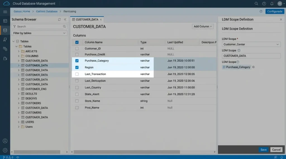
Task: Open the settings gear in sidebar
Action: point(5,150)
